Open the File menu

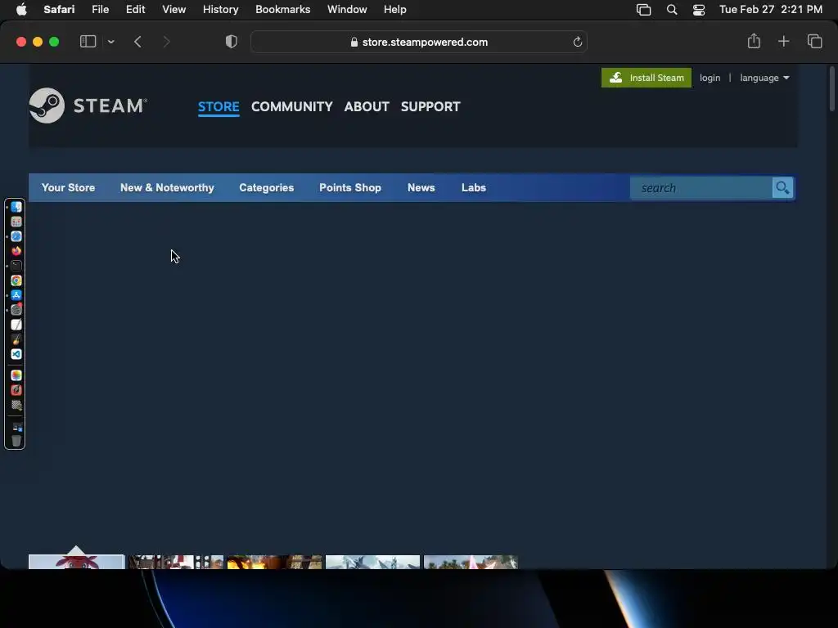(100, 10)
